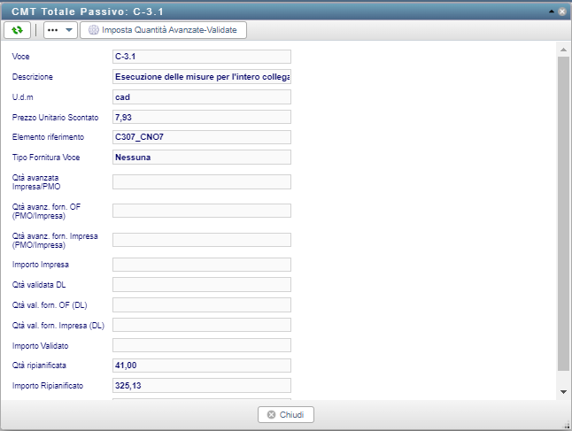
Task: Click the U.d.m field showing cad
Action: [202, 97]
